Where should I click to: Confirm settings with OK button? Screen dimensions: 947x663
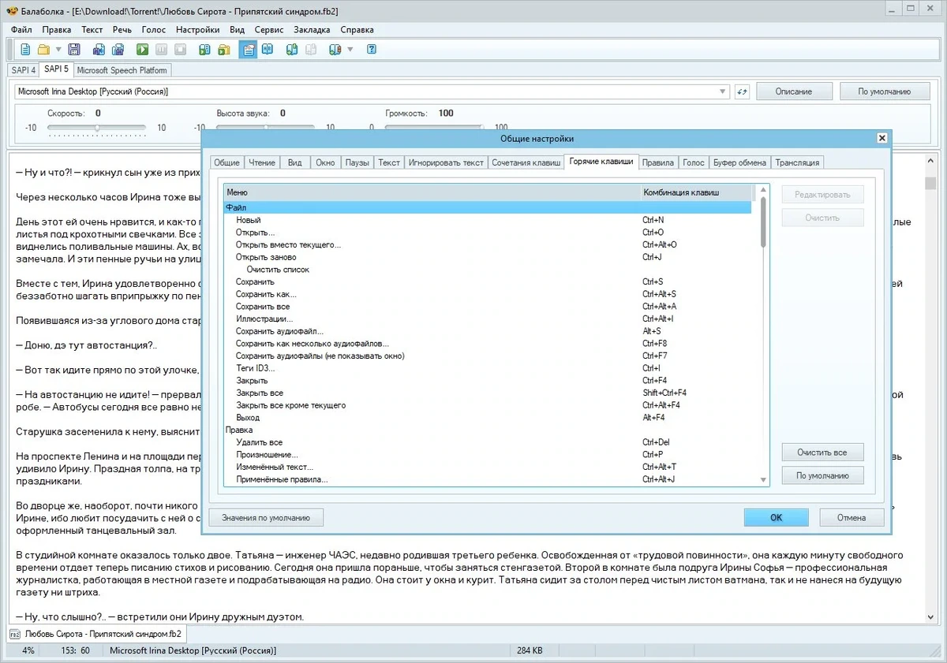click(x=776, y=518)
